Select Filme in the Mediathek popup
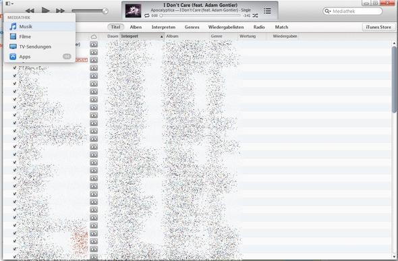Screen dimensions: 398x261 pyautogui.click(x=40, y=36)
